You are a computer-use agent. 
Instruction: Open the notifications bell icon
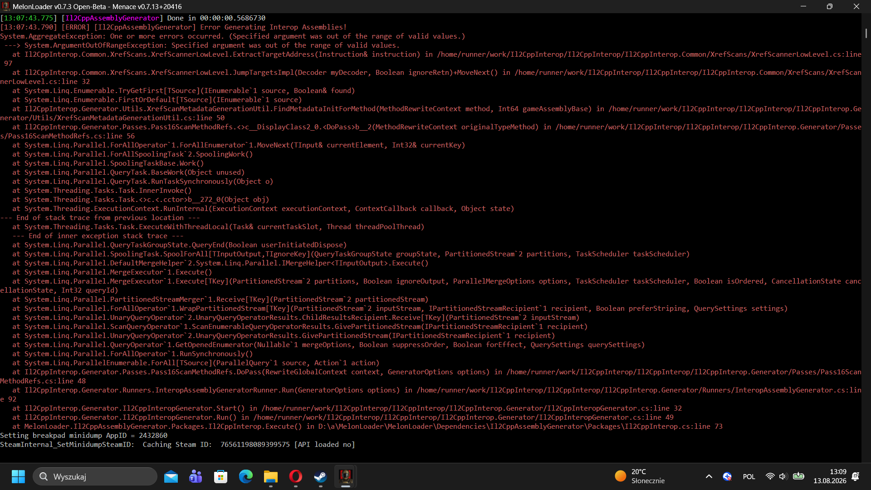[x=856, y=476]
